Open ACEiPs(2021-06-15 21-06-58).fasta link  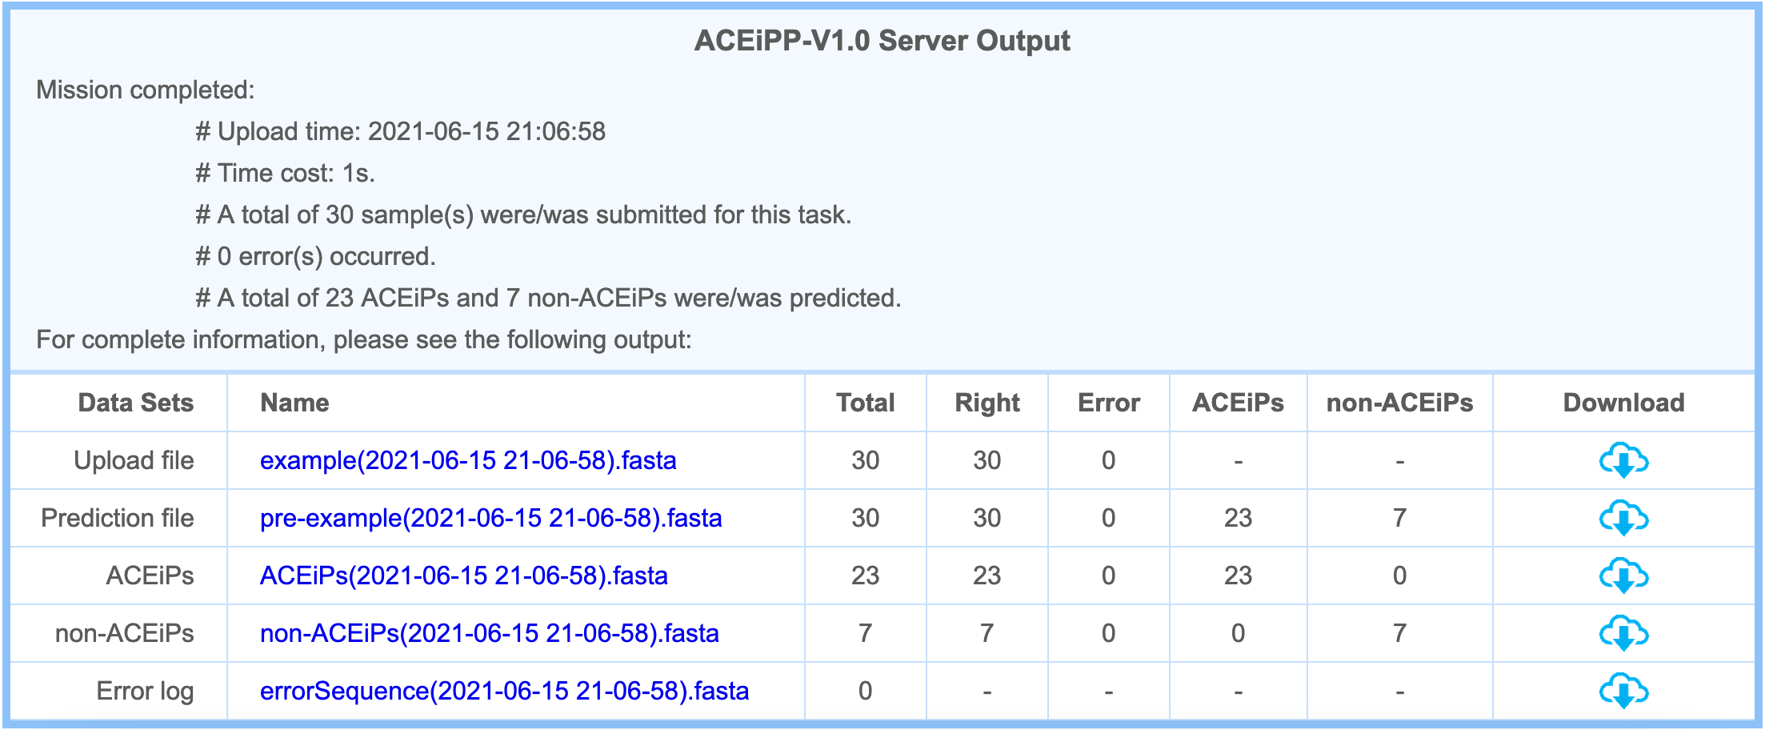[464, 576]
